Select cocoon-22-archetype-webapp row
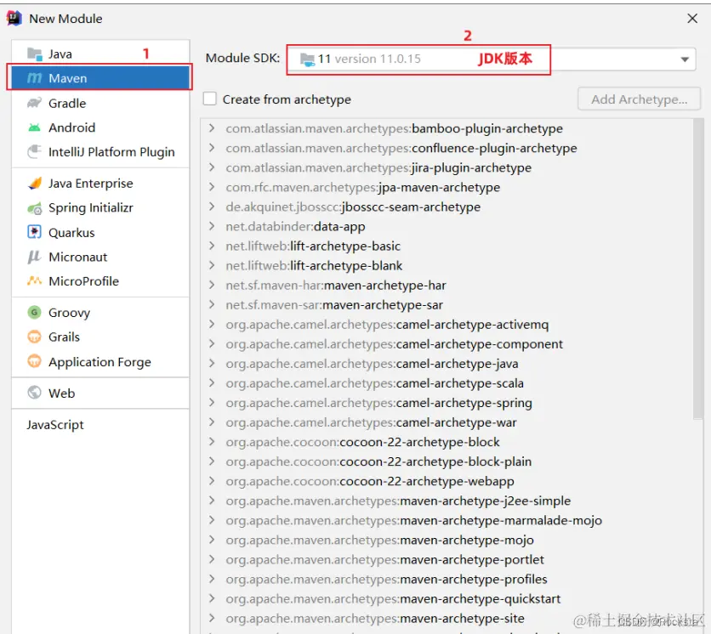The image size is (711, 634). click(447, 481)
